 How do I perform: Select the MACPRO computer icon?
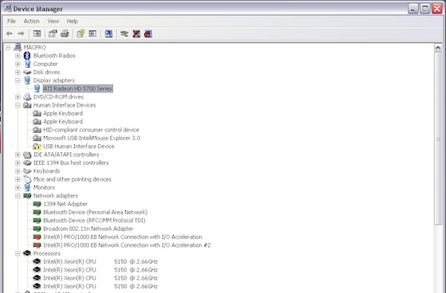(18, 47)
